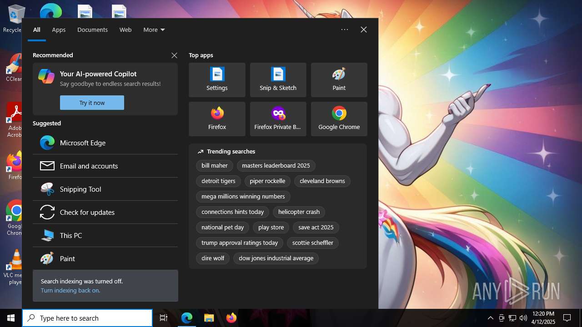Open Recycle Bin on desktop

pos(14,19)
